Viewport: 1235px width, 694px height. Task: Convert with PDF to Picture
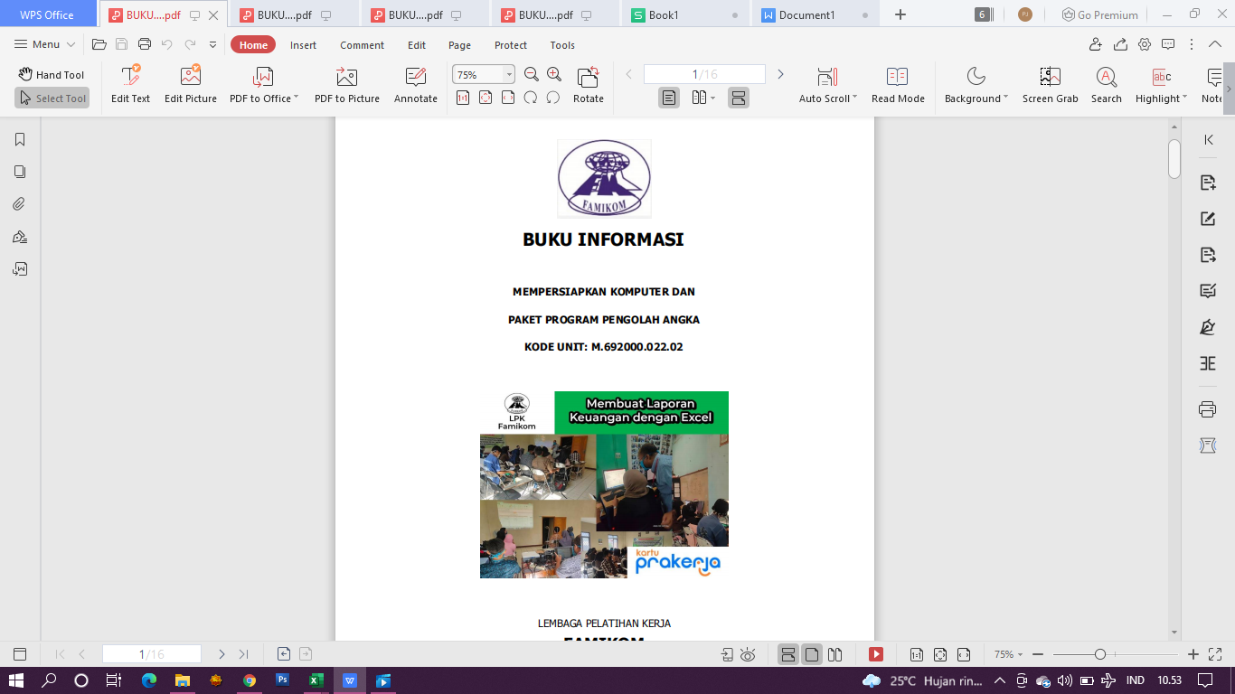(x=347, y=85)
